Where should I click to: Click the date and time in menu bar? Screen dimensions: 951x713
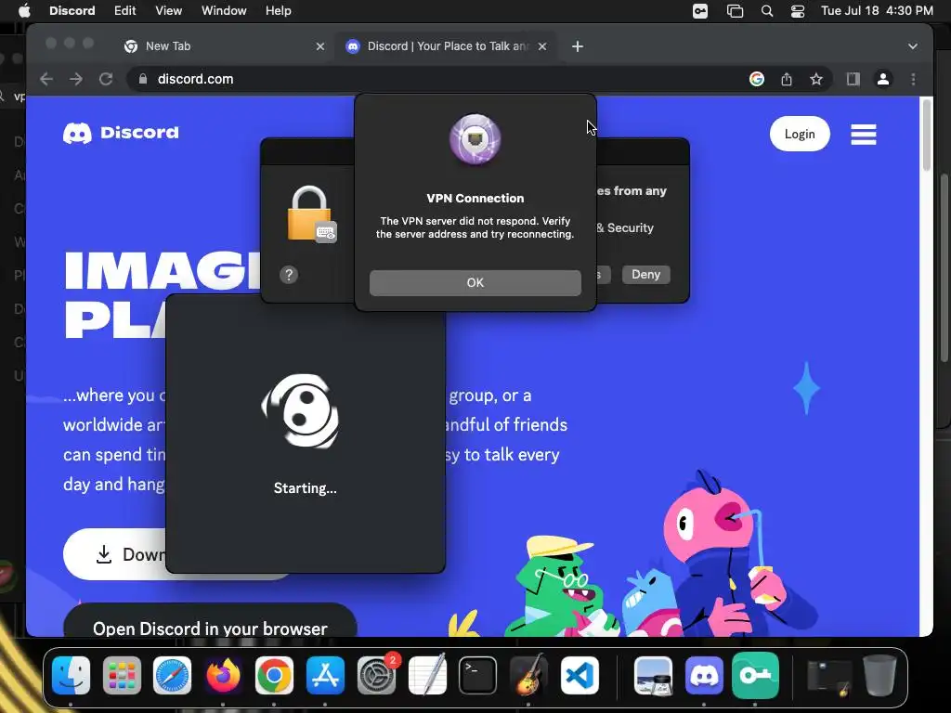tap(877, 11)
